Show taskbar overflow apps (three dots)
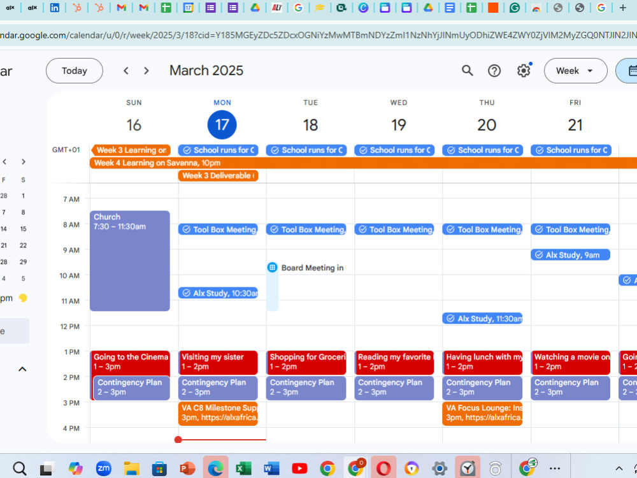 tap(555, 468)
